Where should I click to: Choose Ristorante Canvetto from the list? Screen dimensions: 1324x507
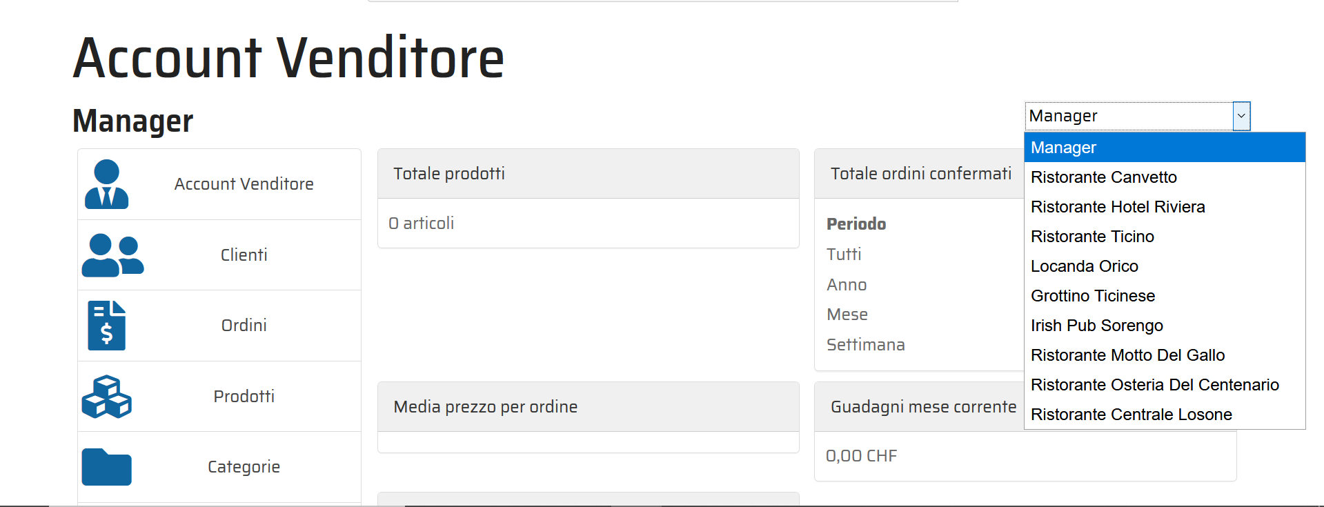(x=1104, y=177)
